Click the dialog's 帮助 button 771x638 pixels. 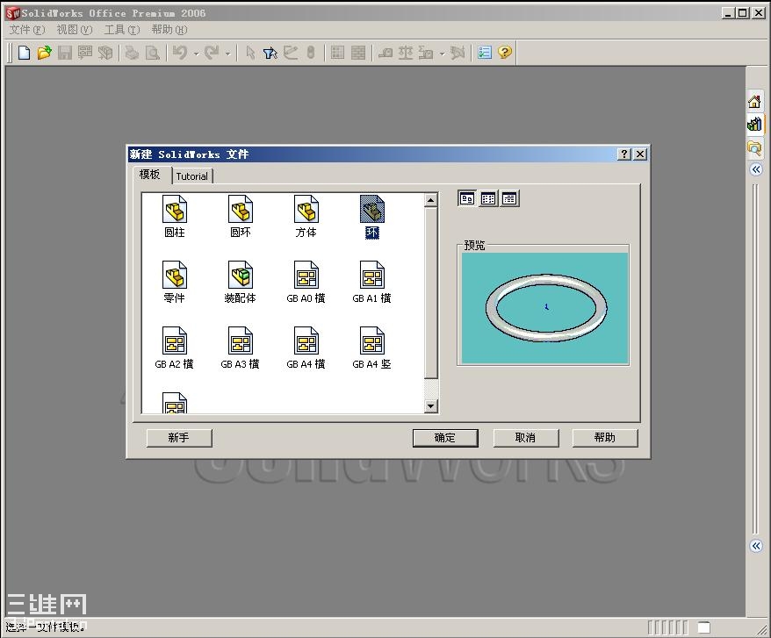(x=605, y=438)
